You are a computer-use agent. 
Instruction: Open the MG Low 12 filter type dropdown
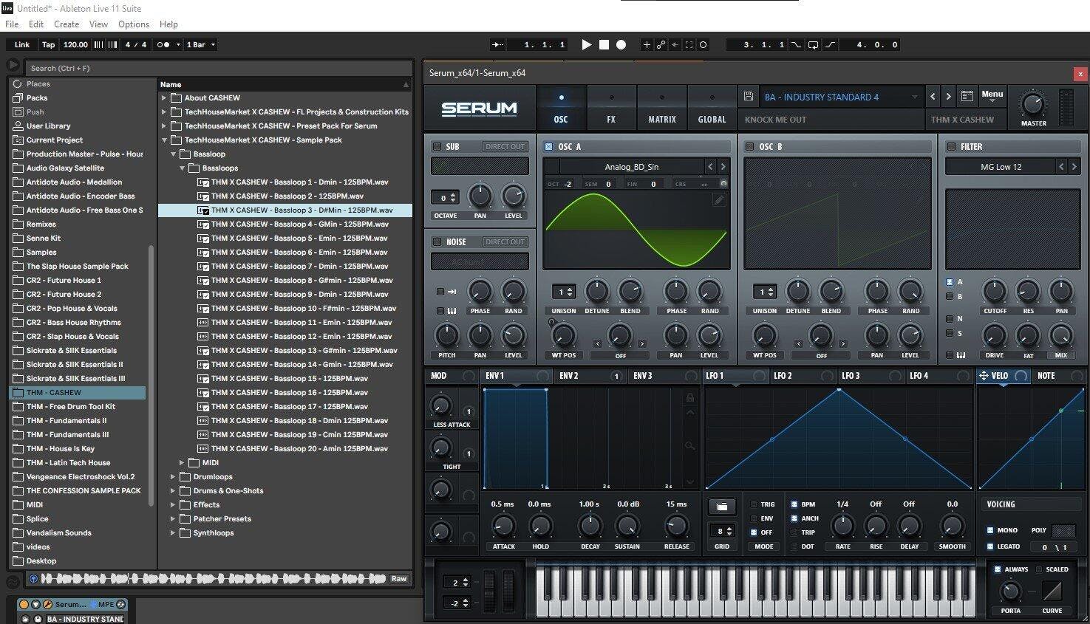[x=1001, y=167]
